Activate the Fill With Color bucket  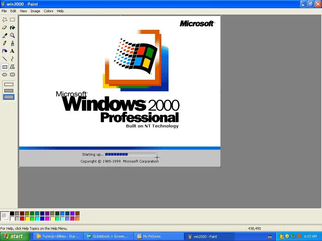tap(12, 28)
